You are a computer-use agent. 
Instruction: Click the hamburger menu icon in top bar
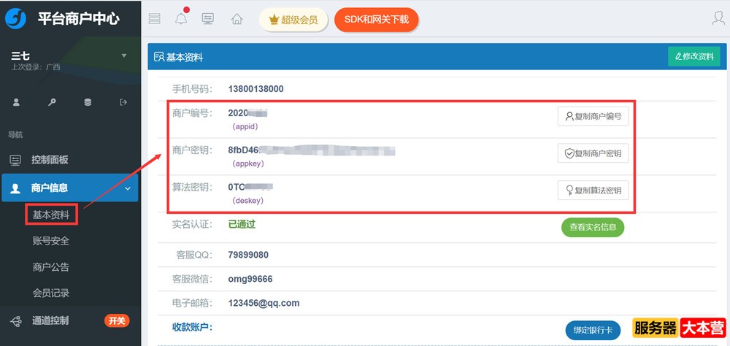coord(154,20)
